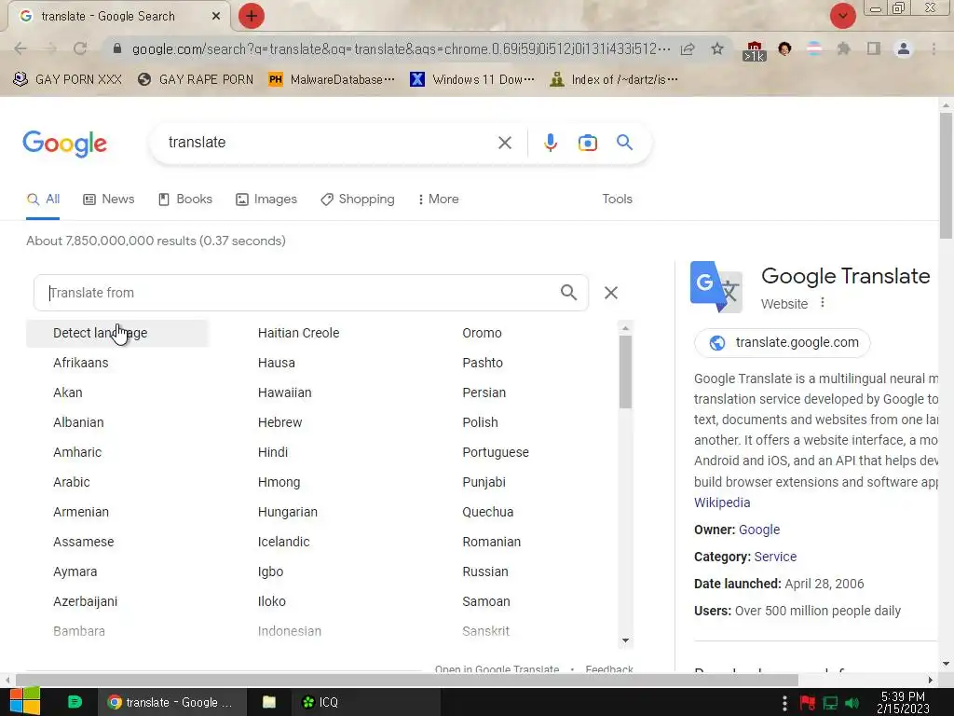Select Romanian from language list
The image size is (954, 716).
[x=491, y=542]
